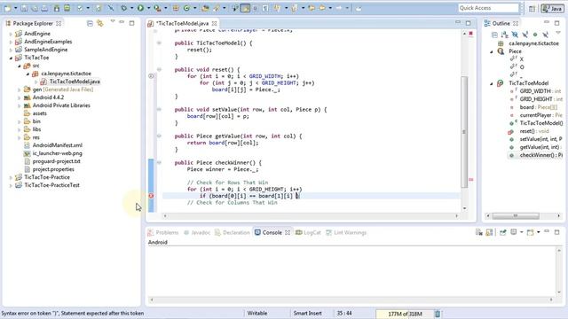Click the New Java Package icon

[x=176, y=8]
